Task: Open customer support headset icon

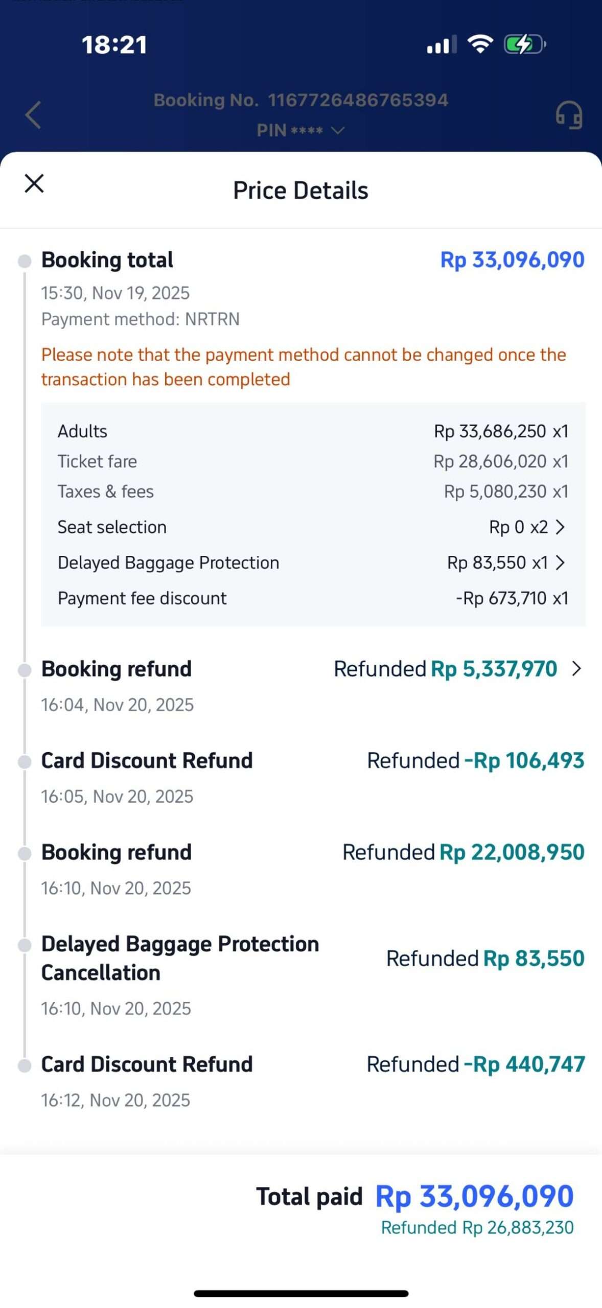Action: tap(569, 114)
